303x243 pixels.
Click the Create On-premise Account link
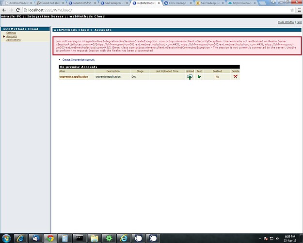coord(79,59)
